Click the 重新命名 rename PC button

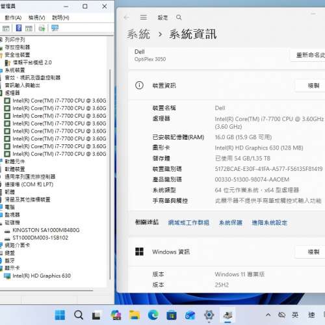[x=307, y=55]
